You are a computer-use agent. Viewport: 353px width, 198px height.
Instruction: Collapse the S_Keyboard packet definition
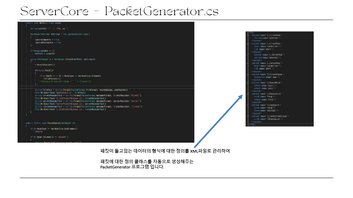pos(248,105)
